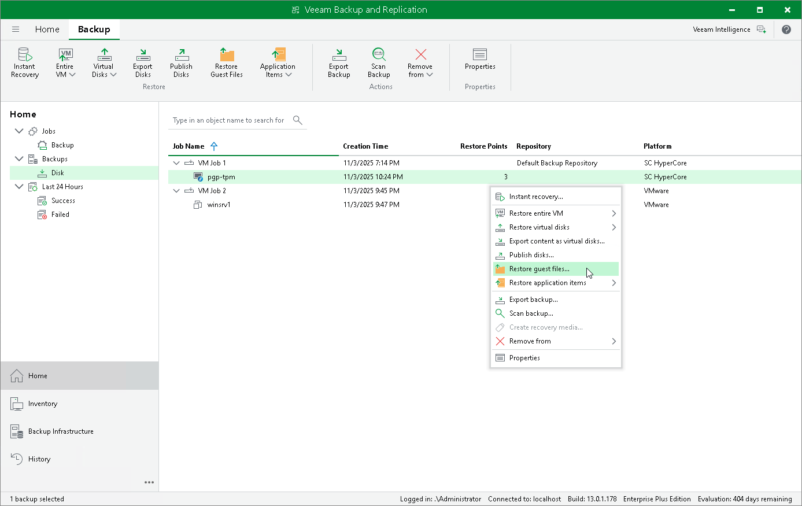Expand Restore virtual disks submenu arrow
Viewport: 802px width, 506px height.
point(614,227)
